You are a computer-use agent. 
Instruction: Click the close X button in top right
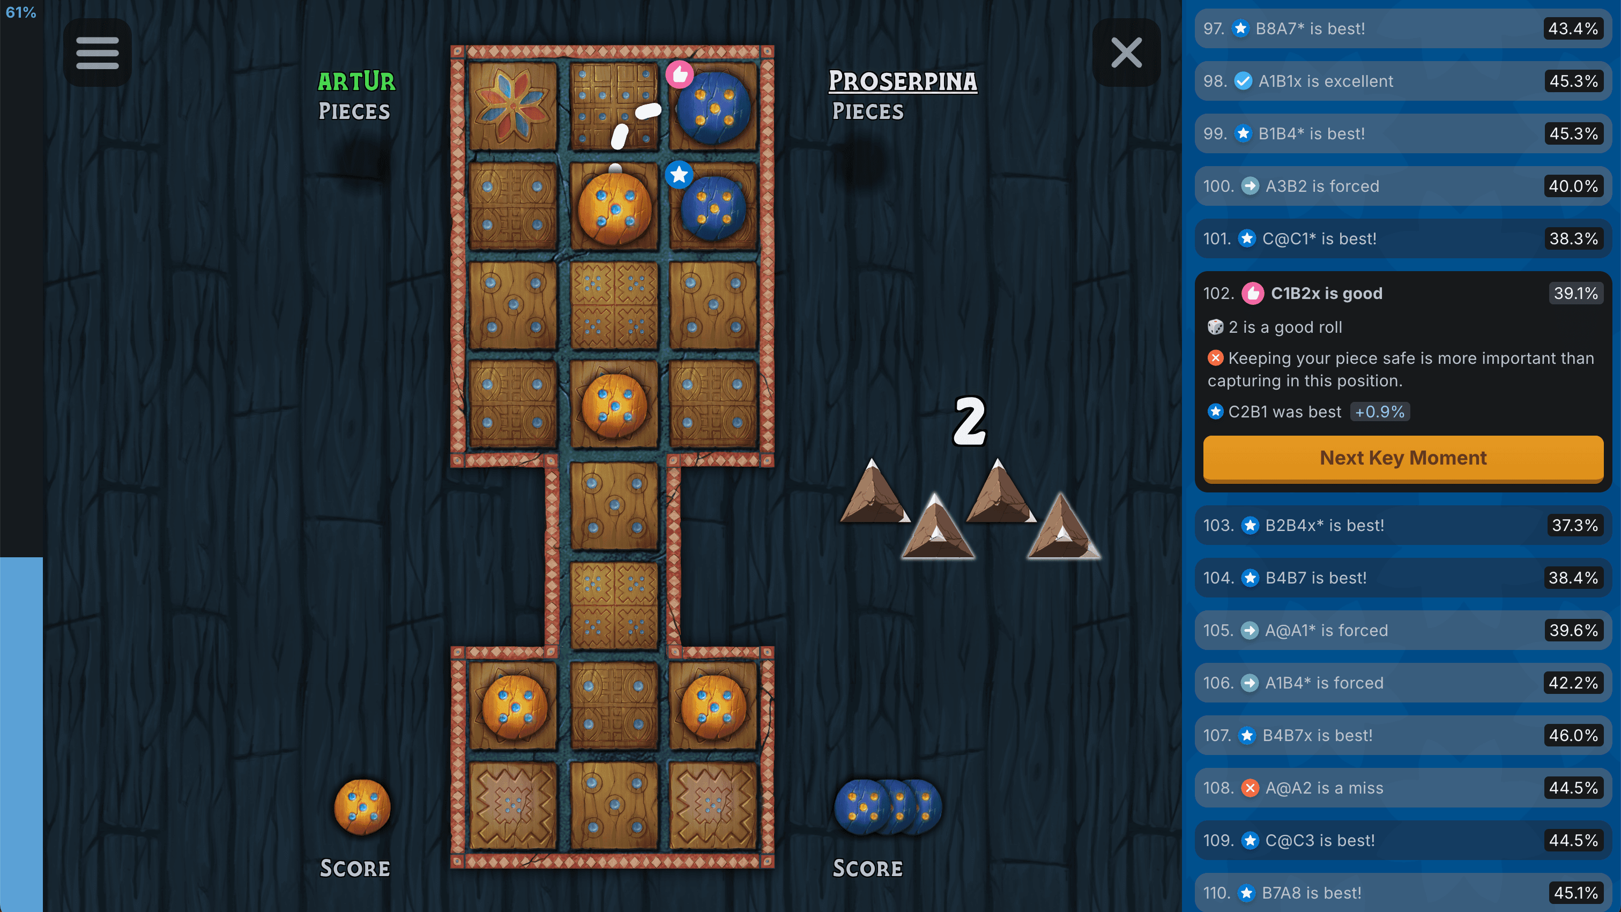click(x=1125, y=51)
